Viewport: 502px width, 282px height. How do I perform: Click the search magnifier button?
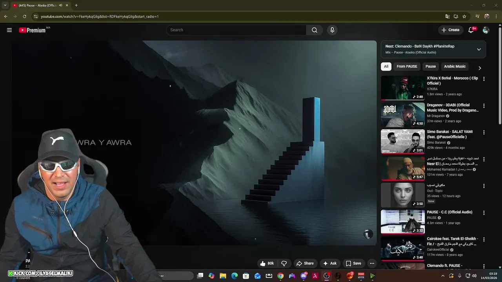315,30
